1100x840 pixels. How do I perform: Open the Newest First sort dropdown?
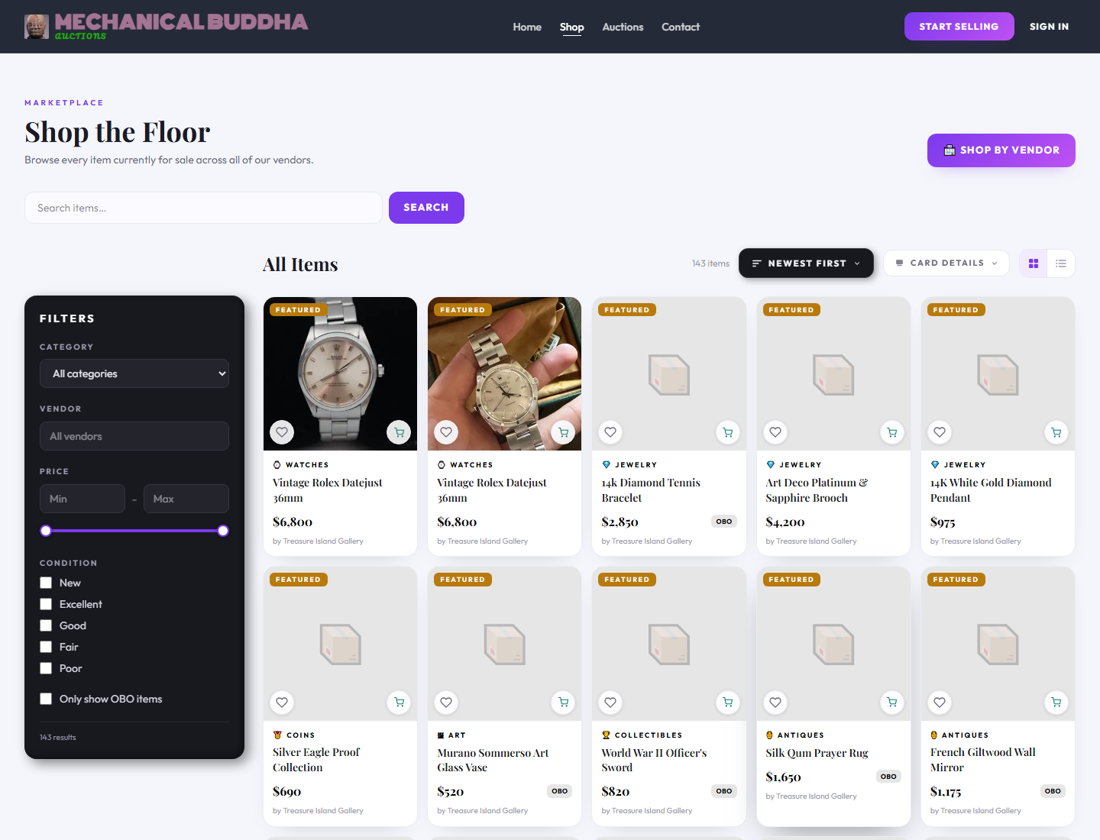pos(806,263)
